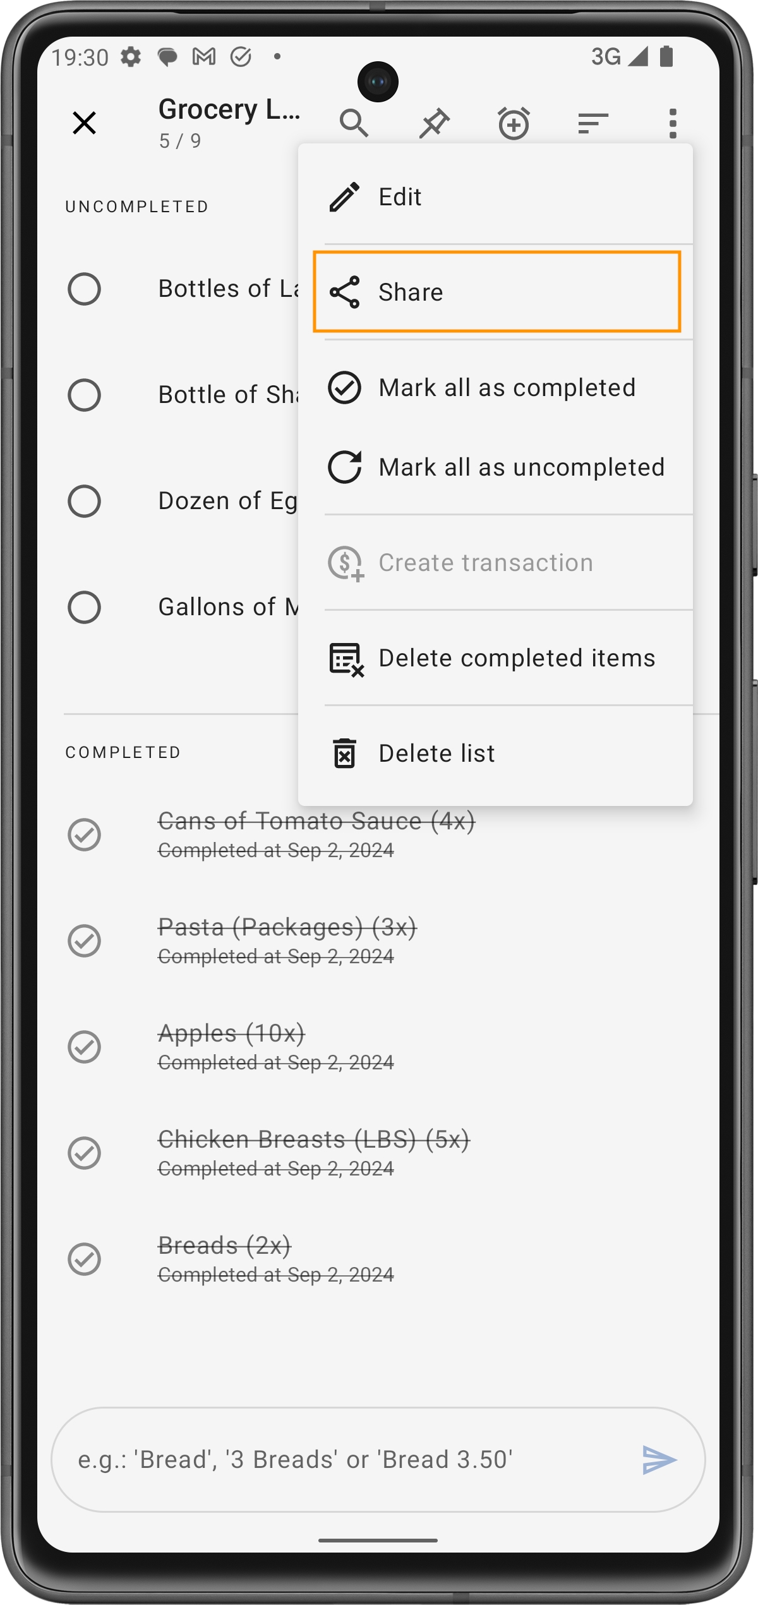Image resolution: width=758 pixels, height=1605 pixels.
Task: Uncheck Cans of Tomato Sauce item
Action: click(x=84, y=835)
